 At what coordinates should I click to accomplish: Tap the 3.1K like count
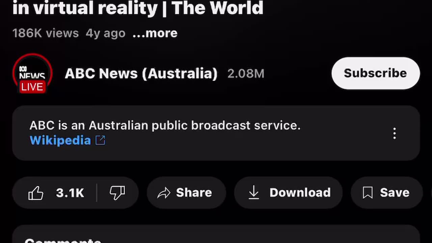coord(70,193)
